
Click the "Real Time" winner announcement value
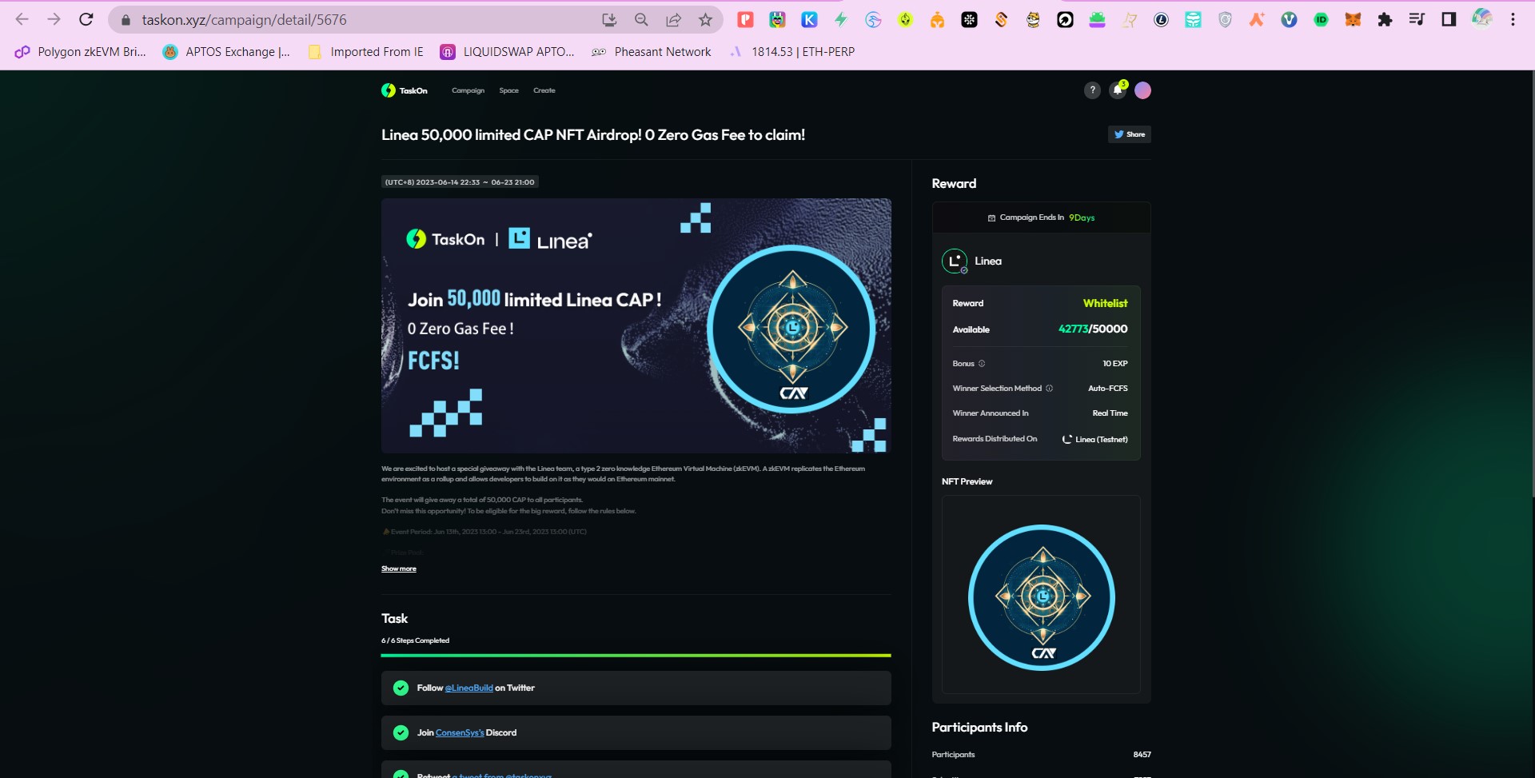coord(1110,413)
